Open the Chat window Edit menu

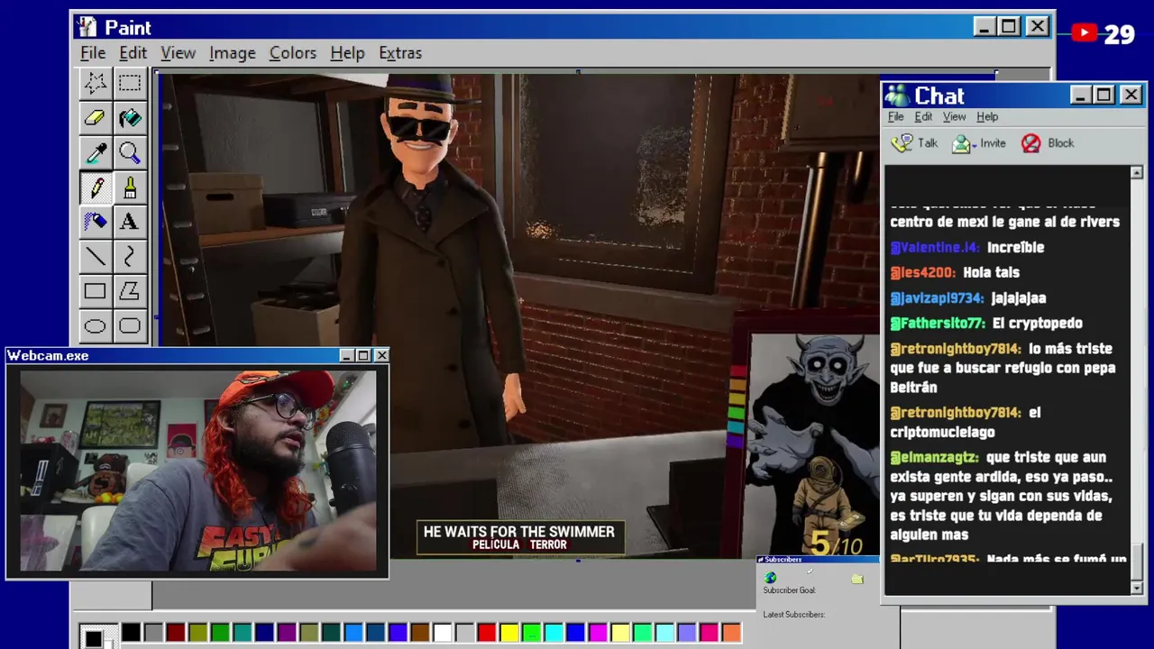[923, 117]
